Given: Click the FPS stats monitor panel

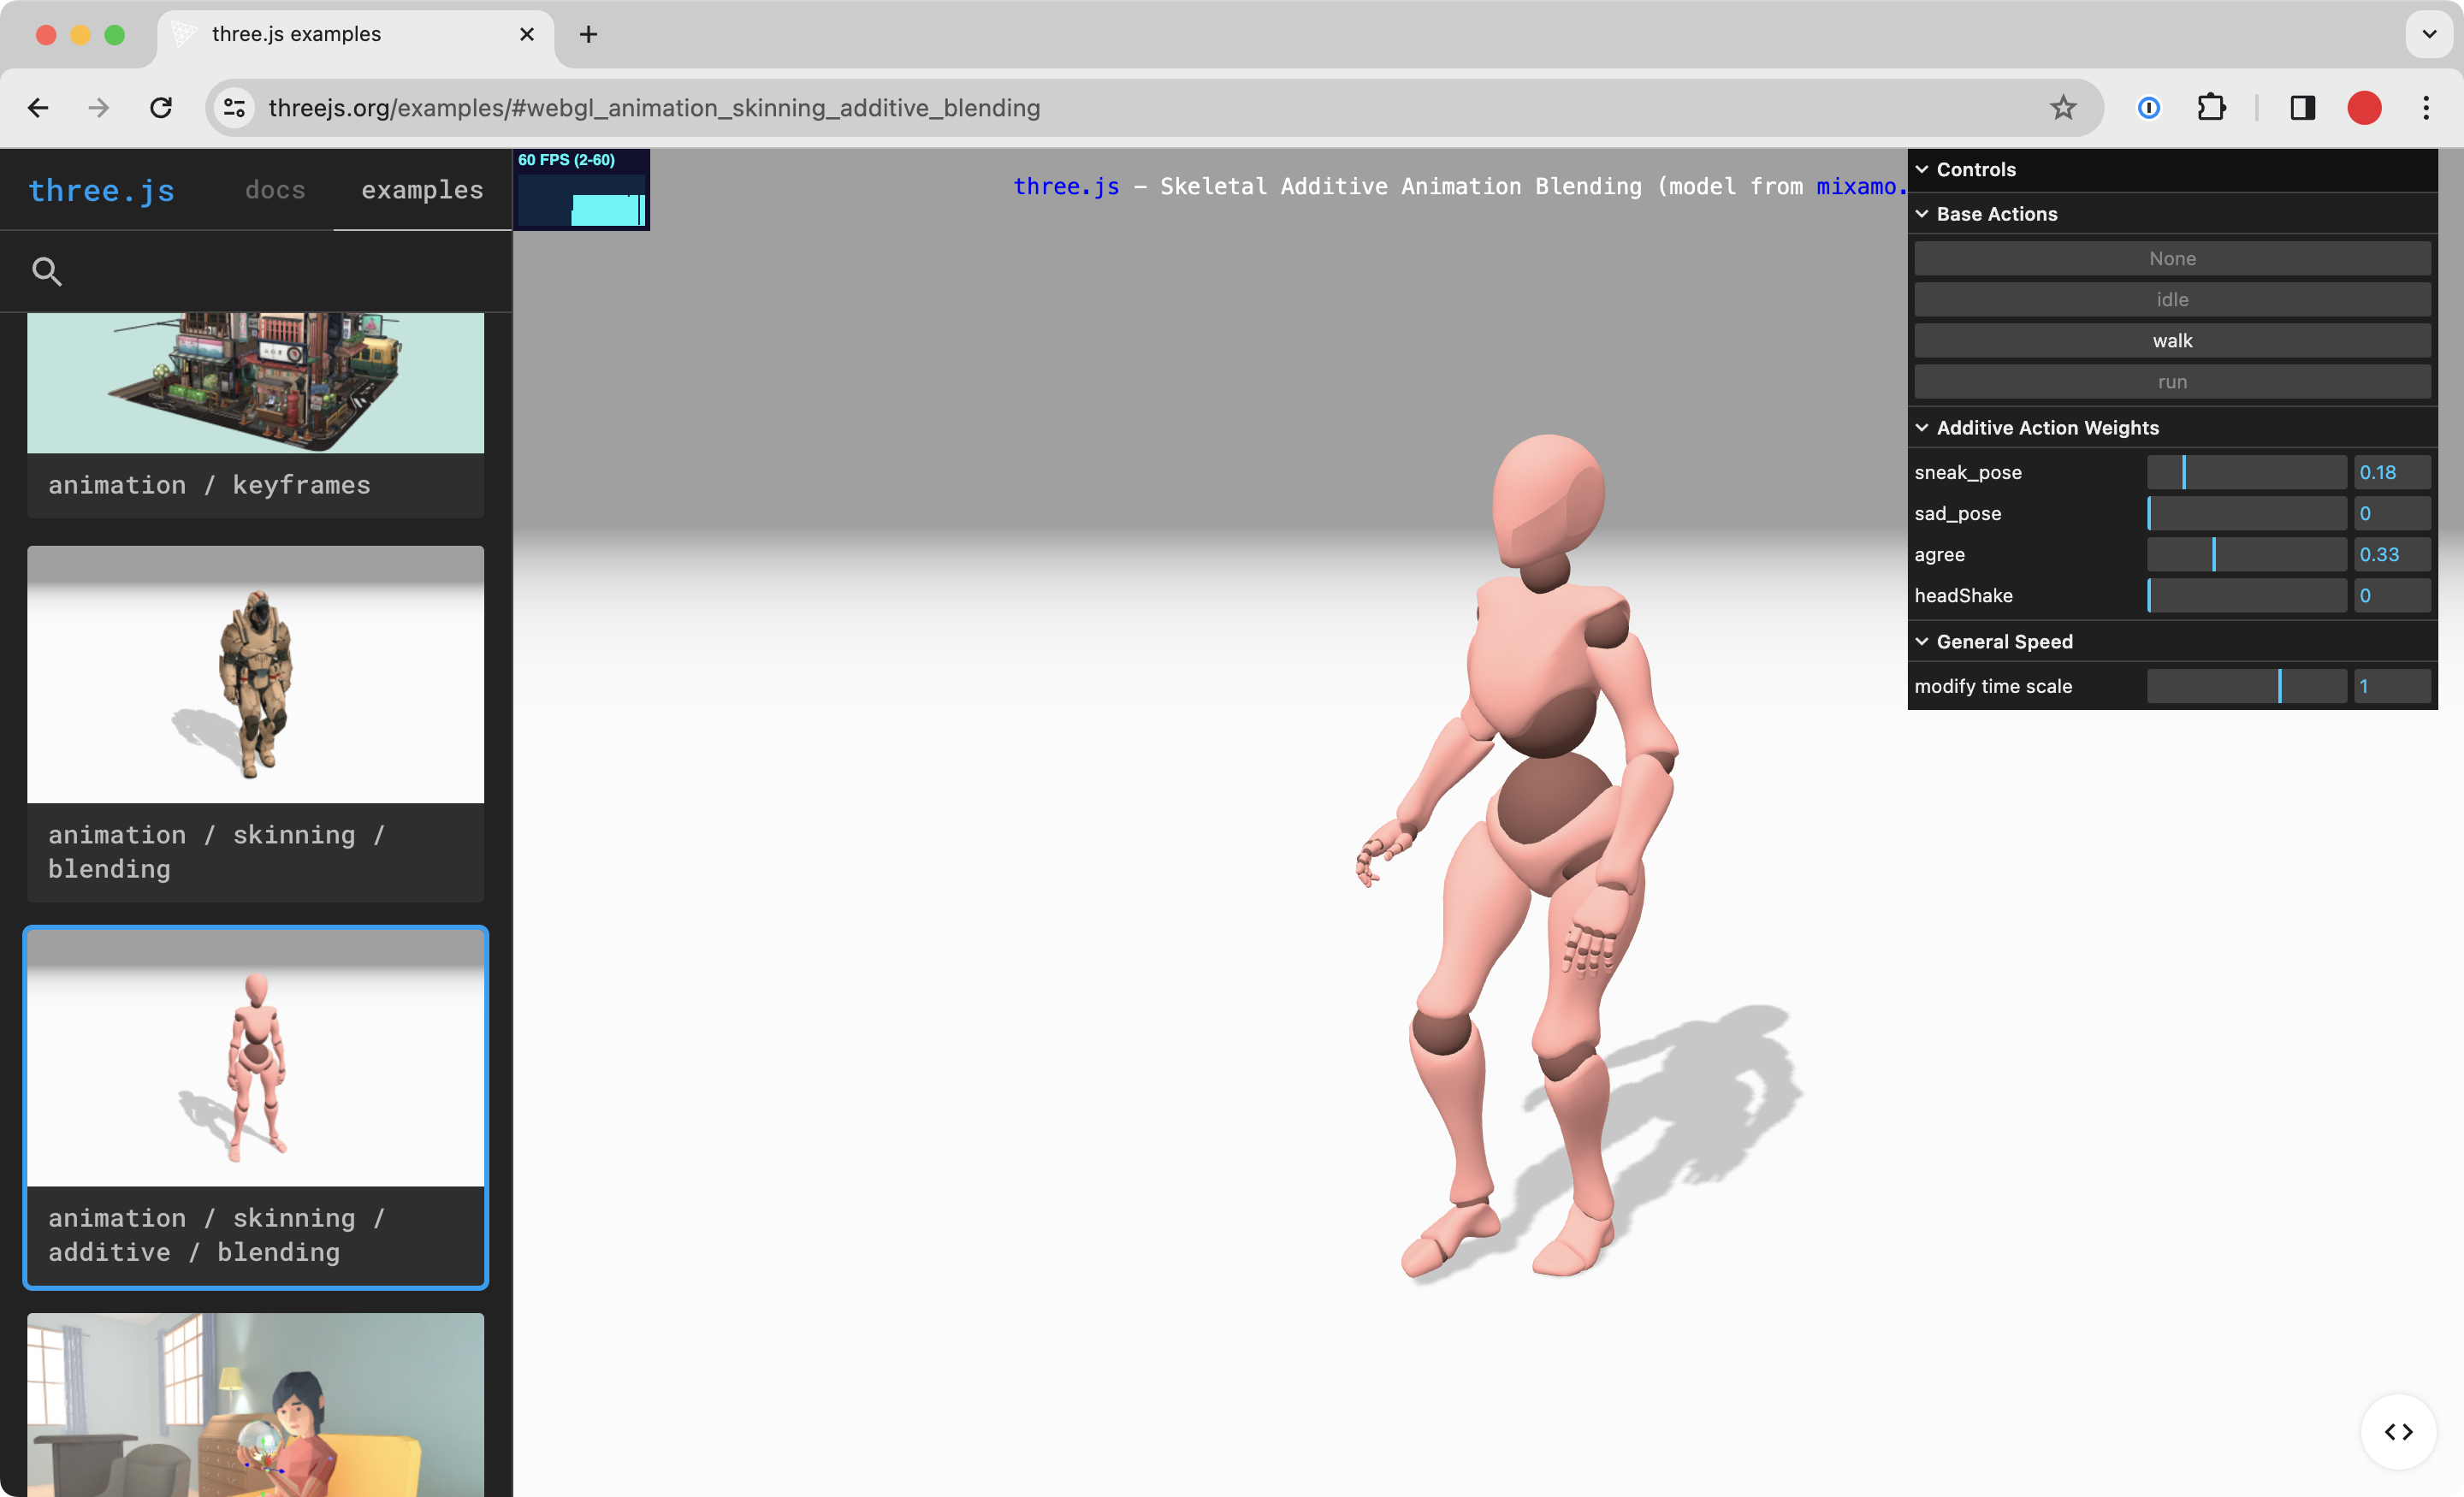Looking at the screenshot, I should [581, 190].
